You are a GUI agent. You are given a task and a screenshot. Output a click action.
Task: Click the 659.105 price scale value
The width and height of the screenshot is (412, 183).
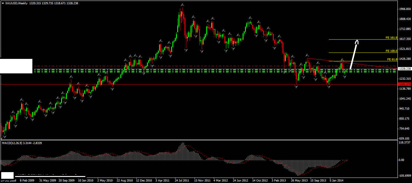405,139
